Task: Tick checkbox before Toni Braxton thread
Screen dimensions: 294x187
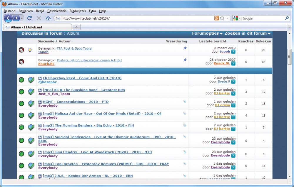Action: 40,164
